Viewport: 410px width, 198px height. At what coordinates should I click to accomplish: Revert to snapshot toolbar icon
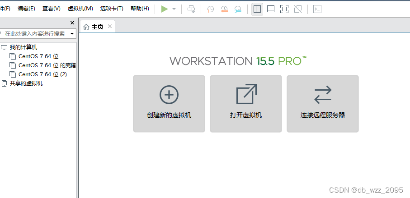coord(224,9)
